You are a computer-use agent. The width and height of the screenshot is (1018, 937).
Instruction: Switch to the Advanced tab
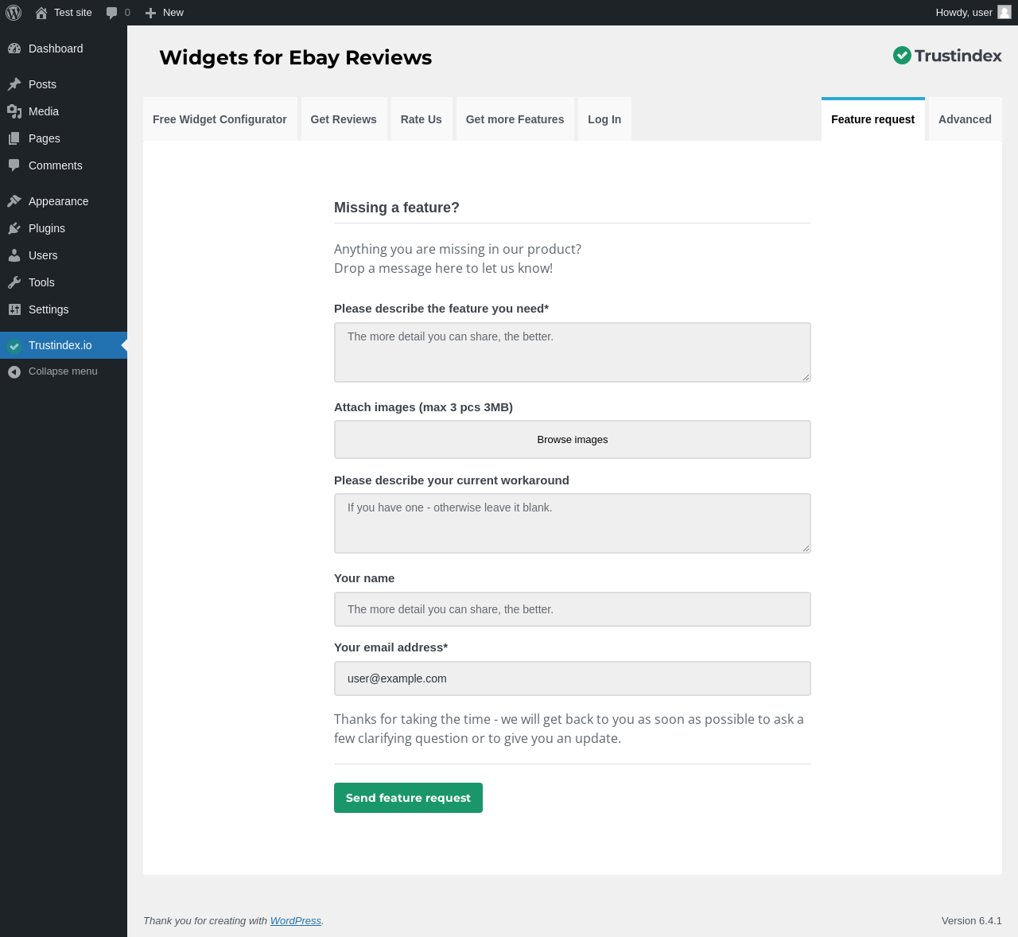click(965, 119)
